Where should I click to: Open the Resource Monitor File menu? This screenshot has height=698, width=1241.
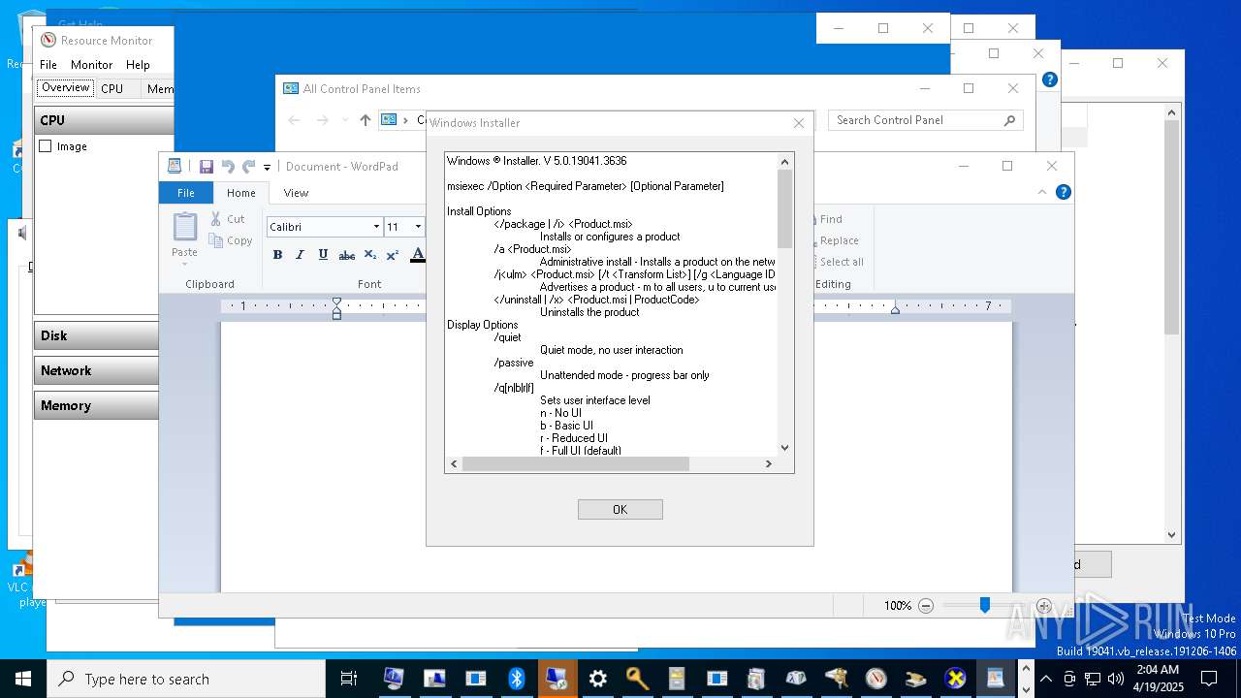click(x=48, y=65)
